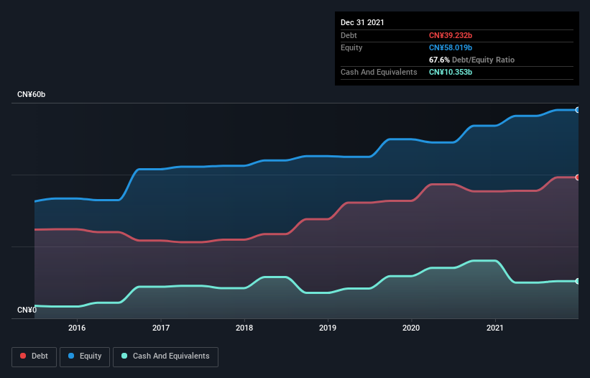Viewport: 590px width, 378px height.
Task: Click the 2017 x-axis label
Action: coord(161,328)
